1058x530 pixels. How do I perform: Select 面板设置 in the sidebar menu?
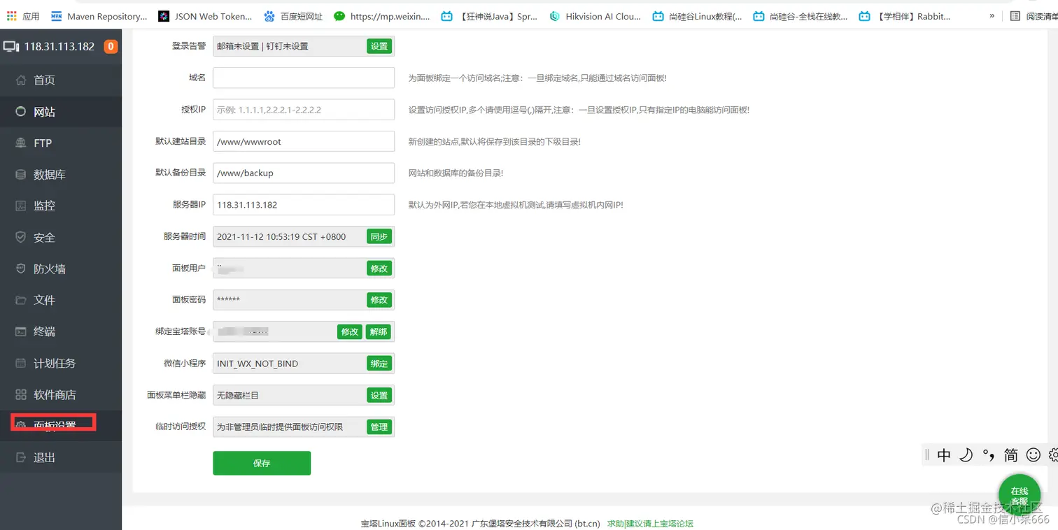coord(52,424)
